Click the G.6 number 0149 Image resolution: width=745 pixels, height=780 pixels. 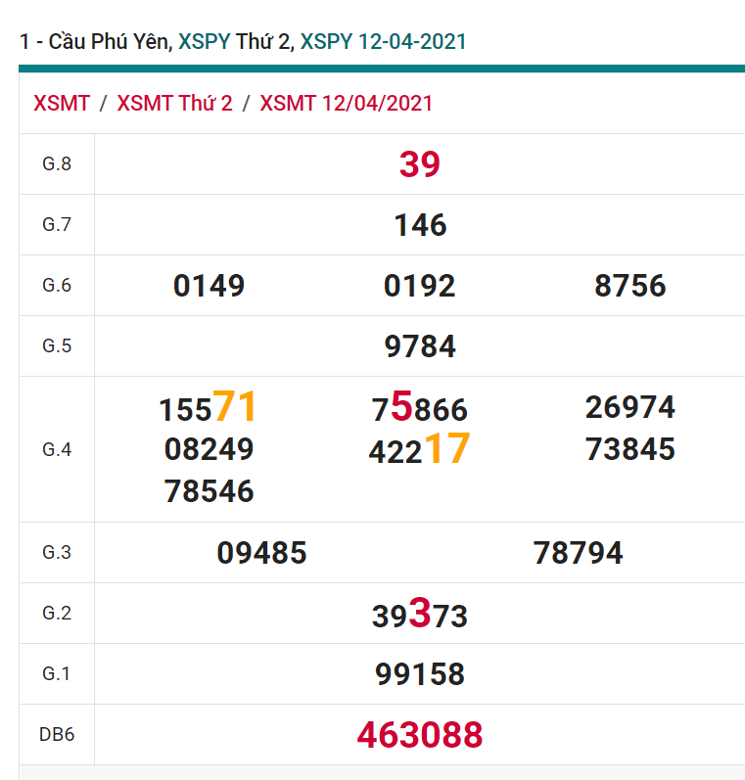[x=209, y=286]
